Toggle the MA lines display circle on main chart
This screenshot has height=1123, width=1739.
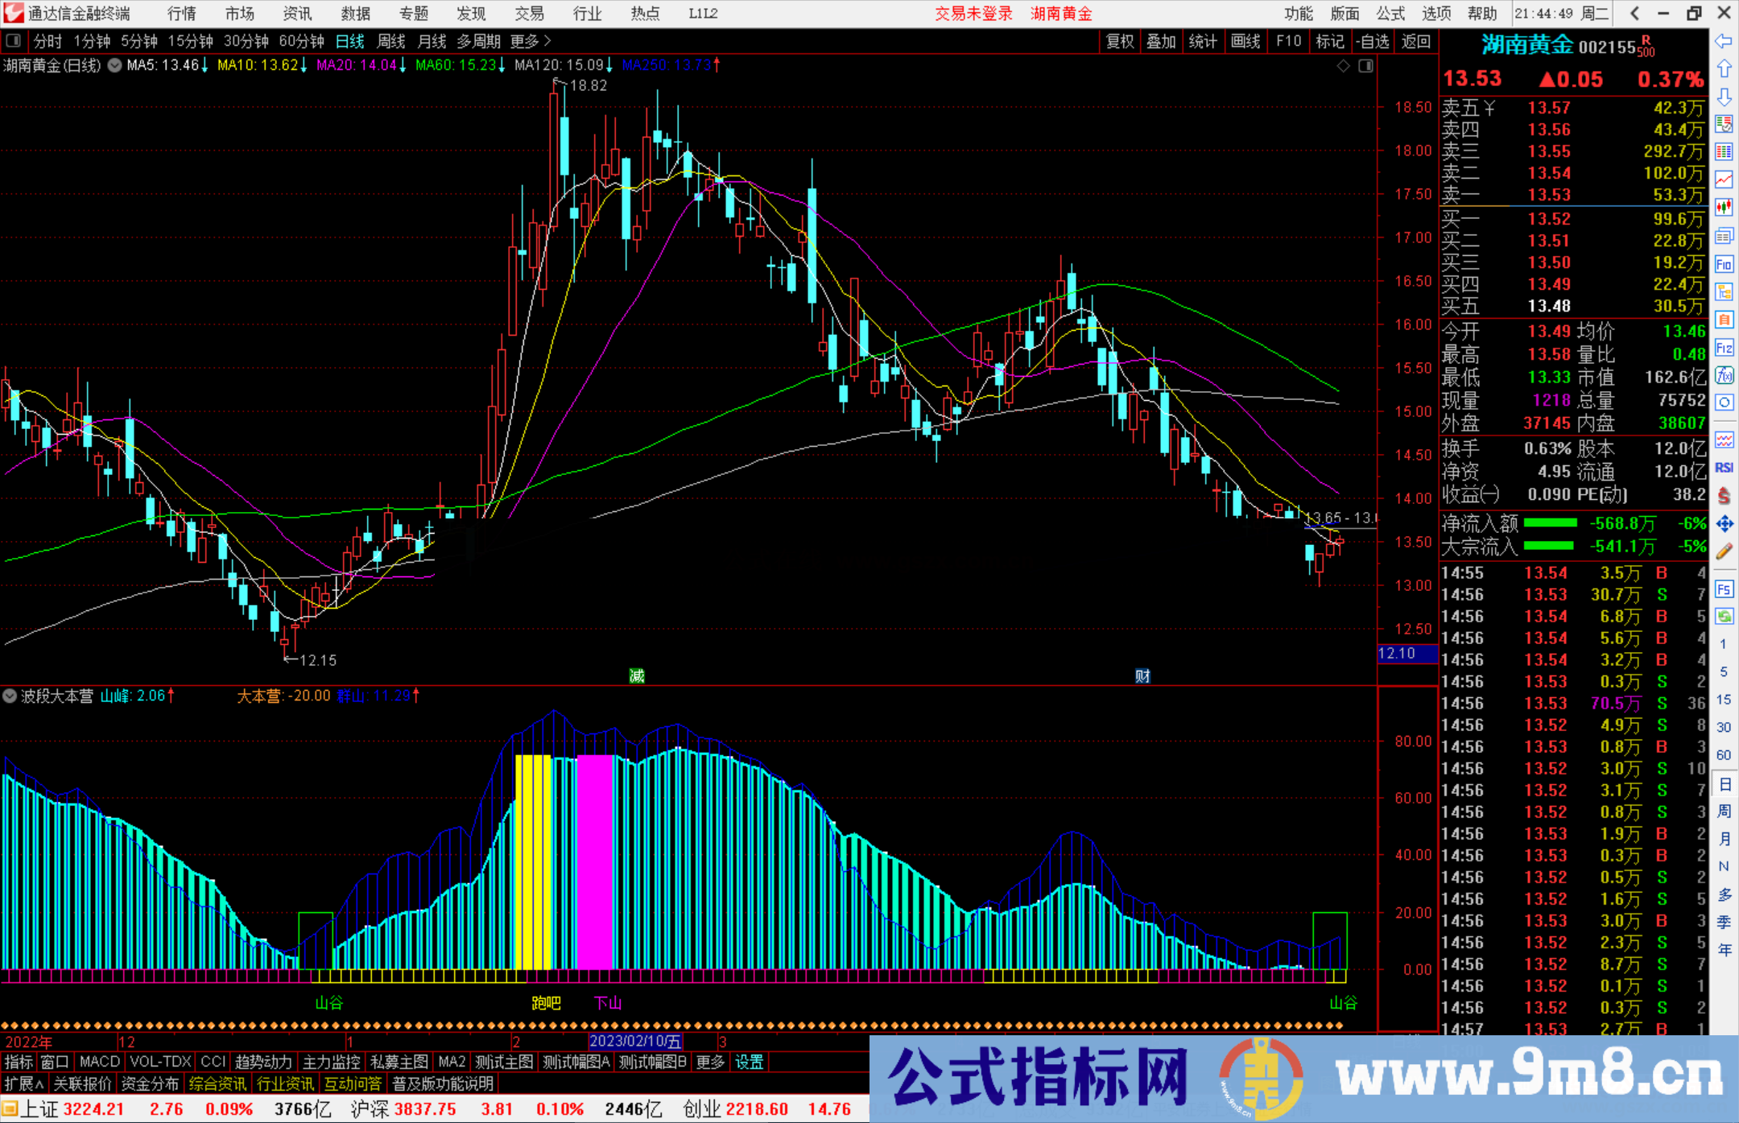114,66
